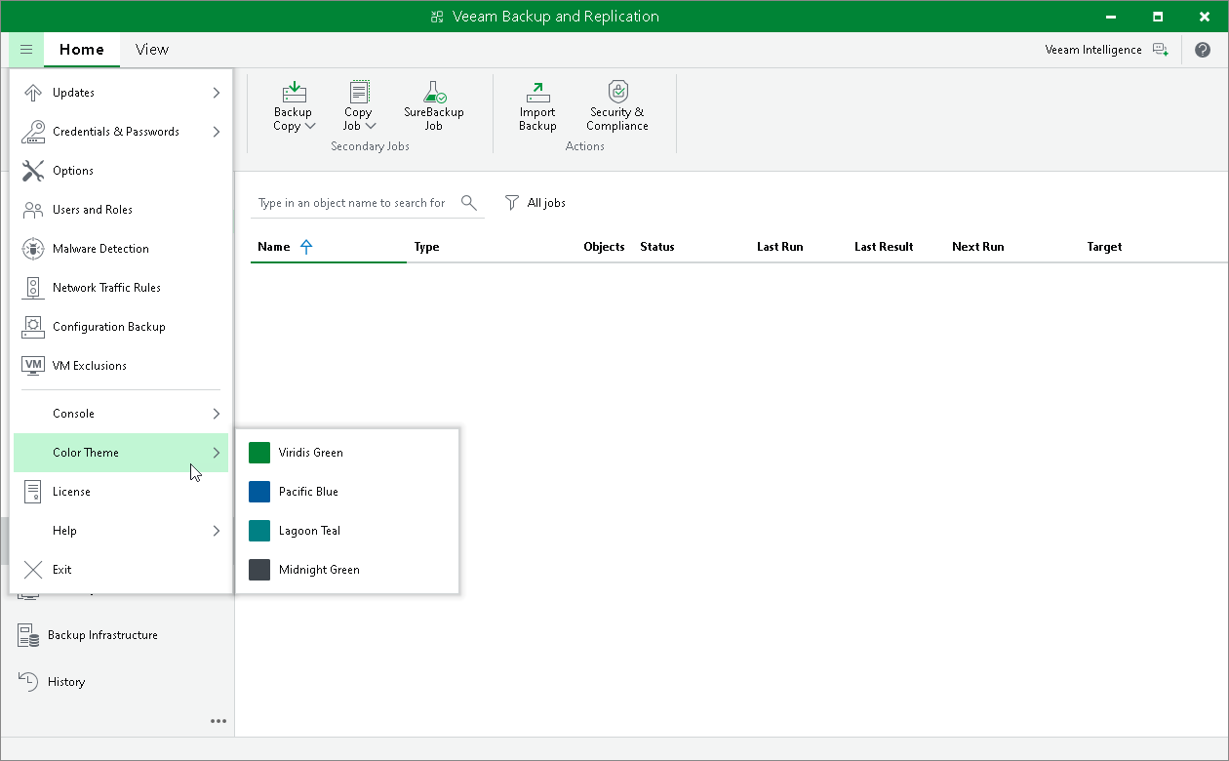Choose Exit from the main menu
The image size is (1229, 761).
[121, 570]
